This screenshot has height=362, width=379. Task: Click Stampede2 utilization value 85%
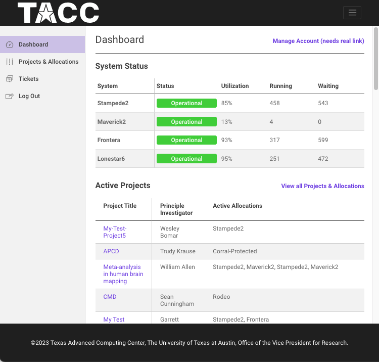coord(227,103)
